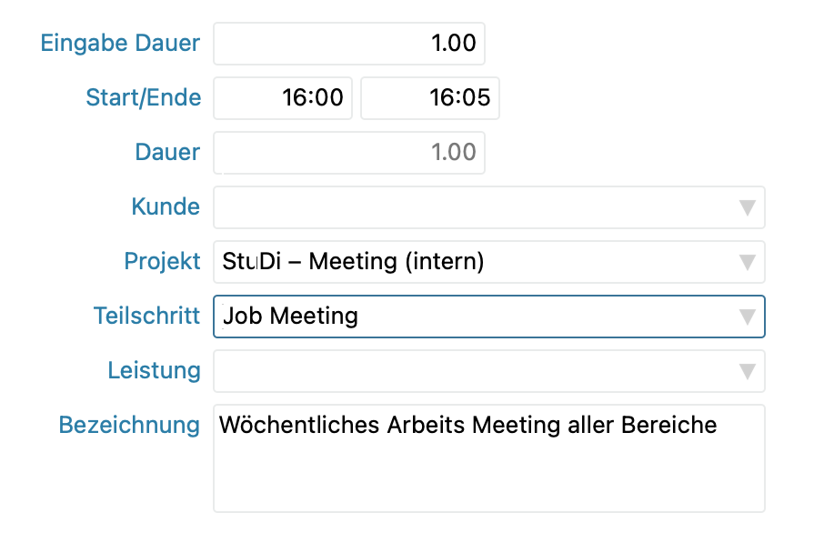Expand the Teilschritt dropdown arrow
The width and height of the screenshot is (824, 533).
coord(747,317)
